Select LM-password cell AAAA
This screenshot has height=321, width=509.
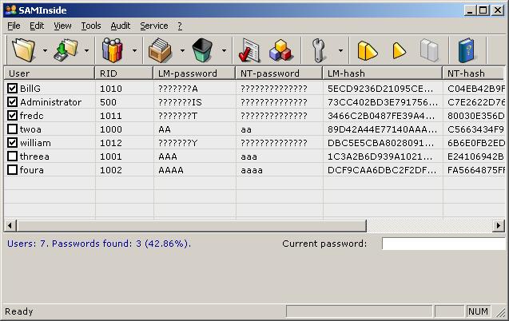pos(171,170)
